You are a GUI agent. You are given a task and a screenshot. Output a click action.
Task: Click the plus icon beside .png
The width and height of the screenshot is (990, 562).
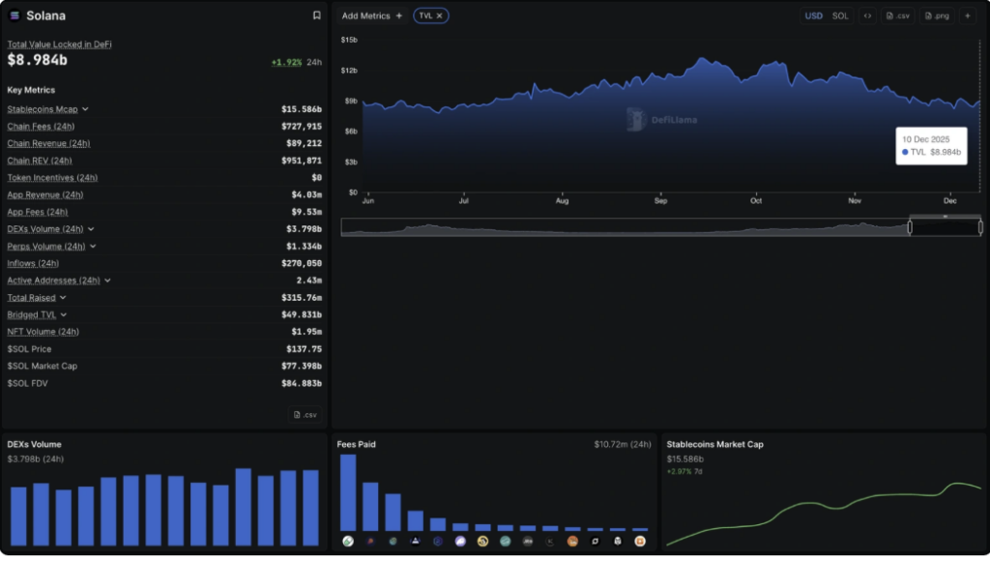point(968,15)
